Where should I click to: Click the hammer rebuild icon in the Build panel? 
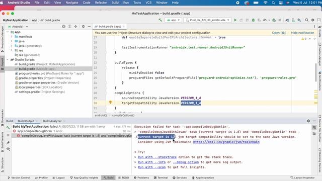[x=8, y=127]
